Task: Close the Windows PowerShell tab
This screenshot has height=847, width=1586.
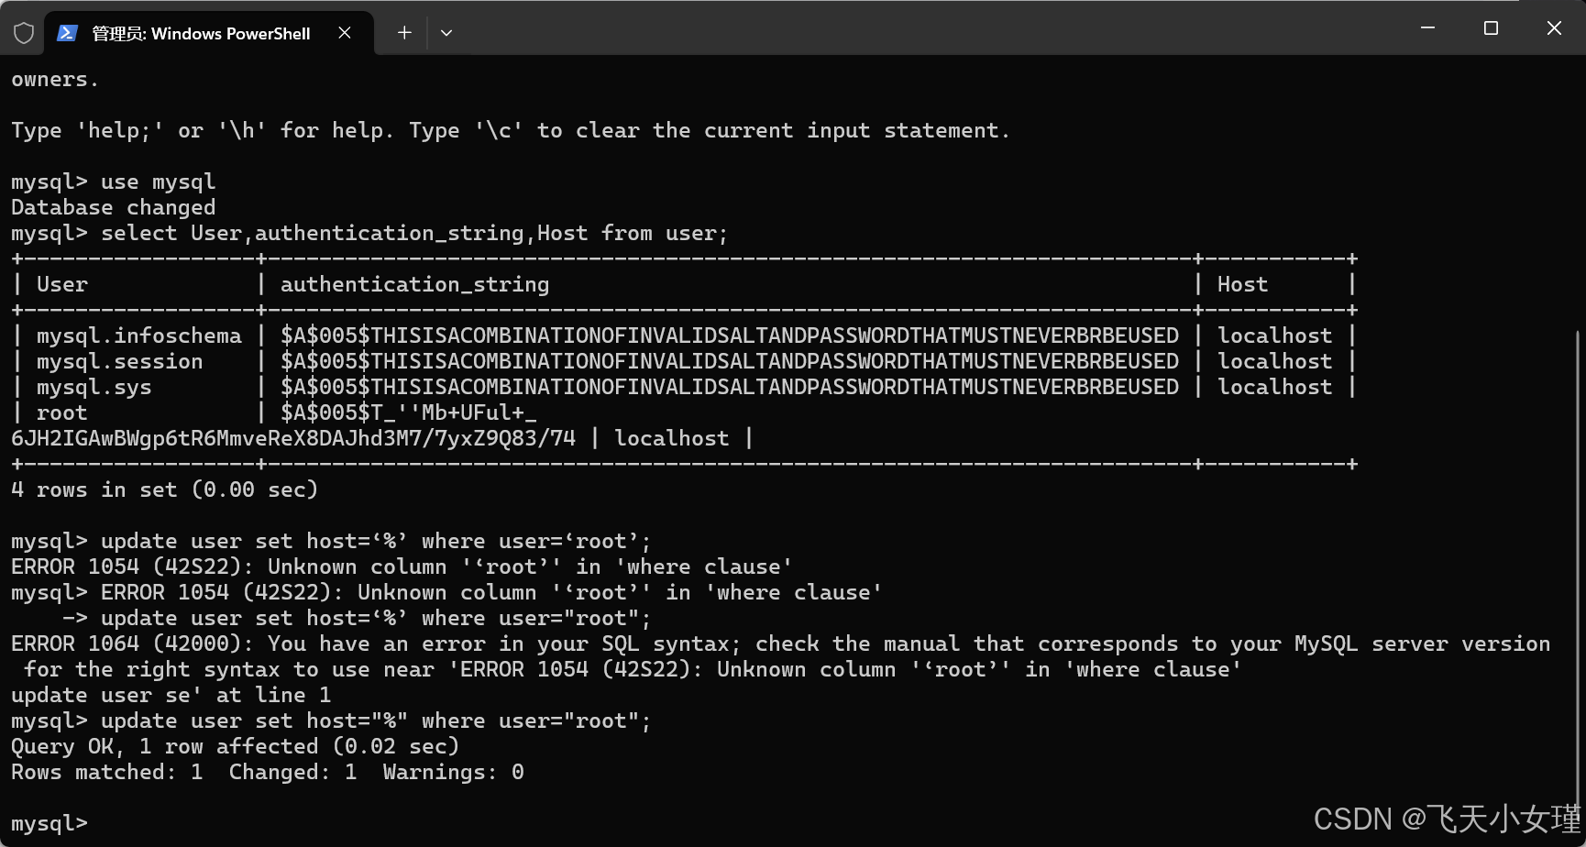Action: [345, 33]
